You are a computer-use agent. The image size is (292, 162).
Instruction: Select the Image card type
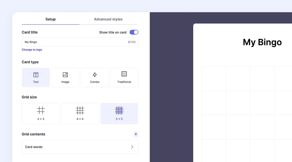(65, 77)
